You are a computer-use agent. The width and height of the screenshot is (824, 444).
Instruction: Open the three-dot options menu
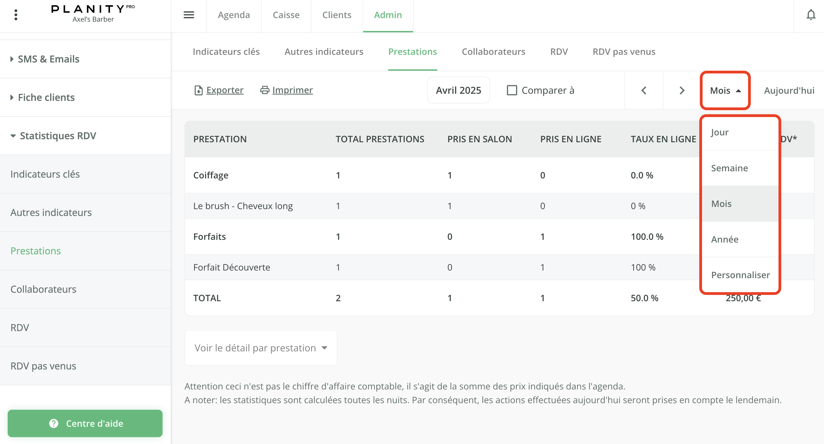click(16, 15)
